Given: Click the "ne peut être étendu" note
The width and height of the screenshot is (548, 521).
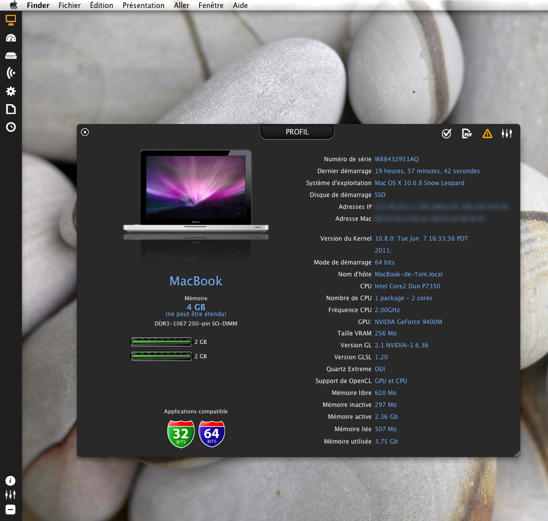Looking at the screenshot, I should pyautogui.click(x=196, y=314).
